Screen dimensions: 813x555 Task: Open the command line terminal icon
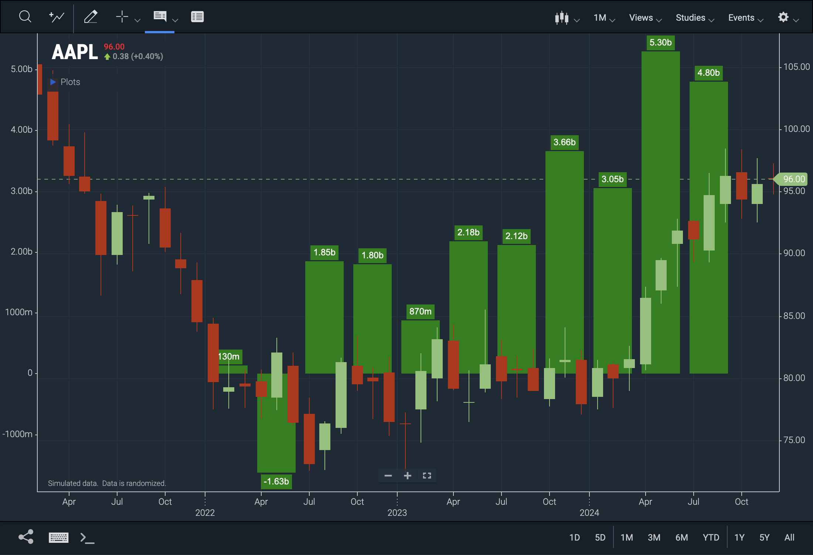(88, 538)
